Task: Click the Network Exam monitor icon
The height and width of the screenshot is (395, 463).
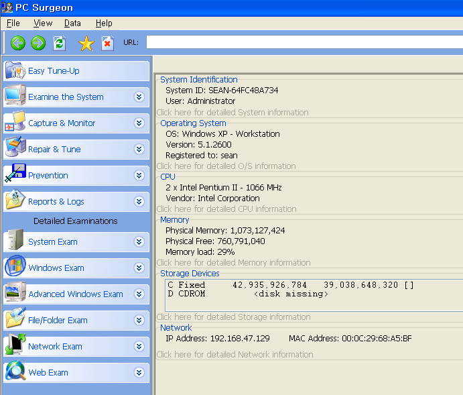Action: [x=15, y=344]
